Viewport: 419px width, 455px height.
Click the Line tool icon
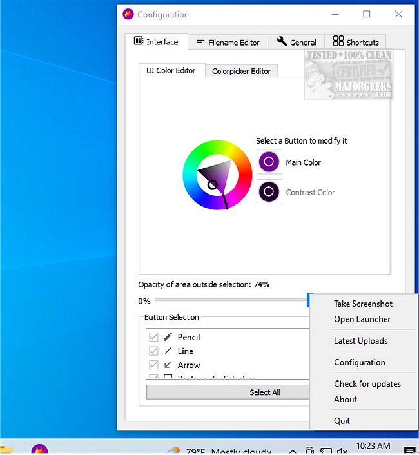pyautogui.click(x=168, y=351)
